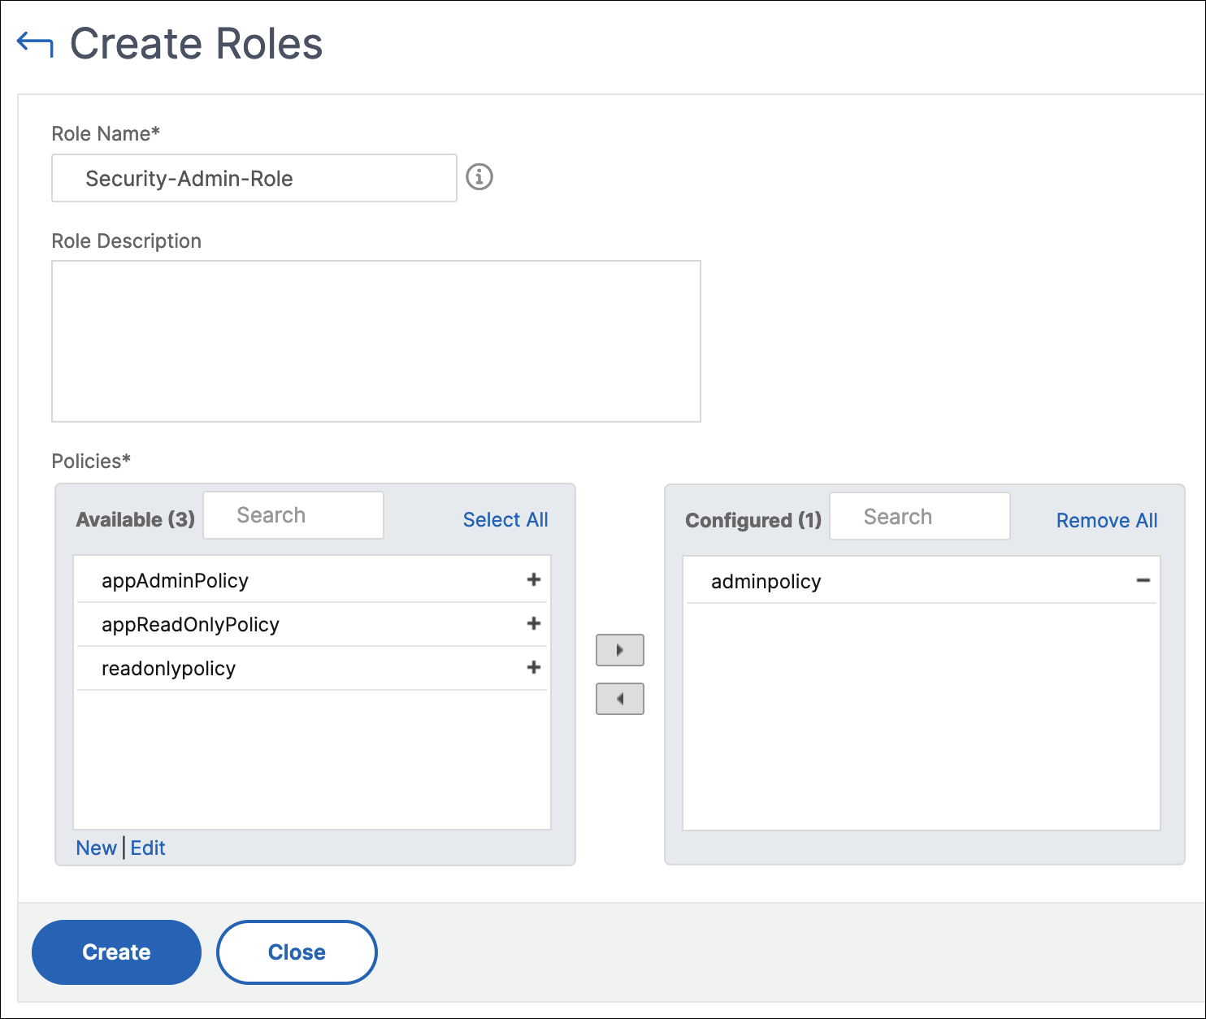Click the Edit policy link
The image size is (1206, 1019).
pyautogui.click(x=148, y=848)
